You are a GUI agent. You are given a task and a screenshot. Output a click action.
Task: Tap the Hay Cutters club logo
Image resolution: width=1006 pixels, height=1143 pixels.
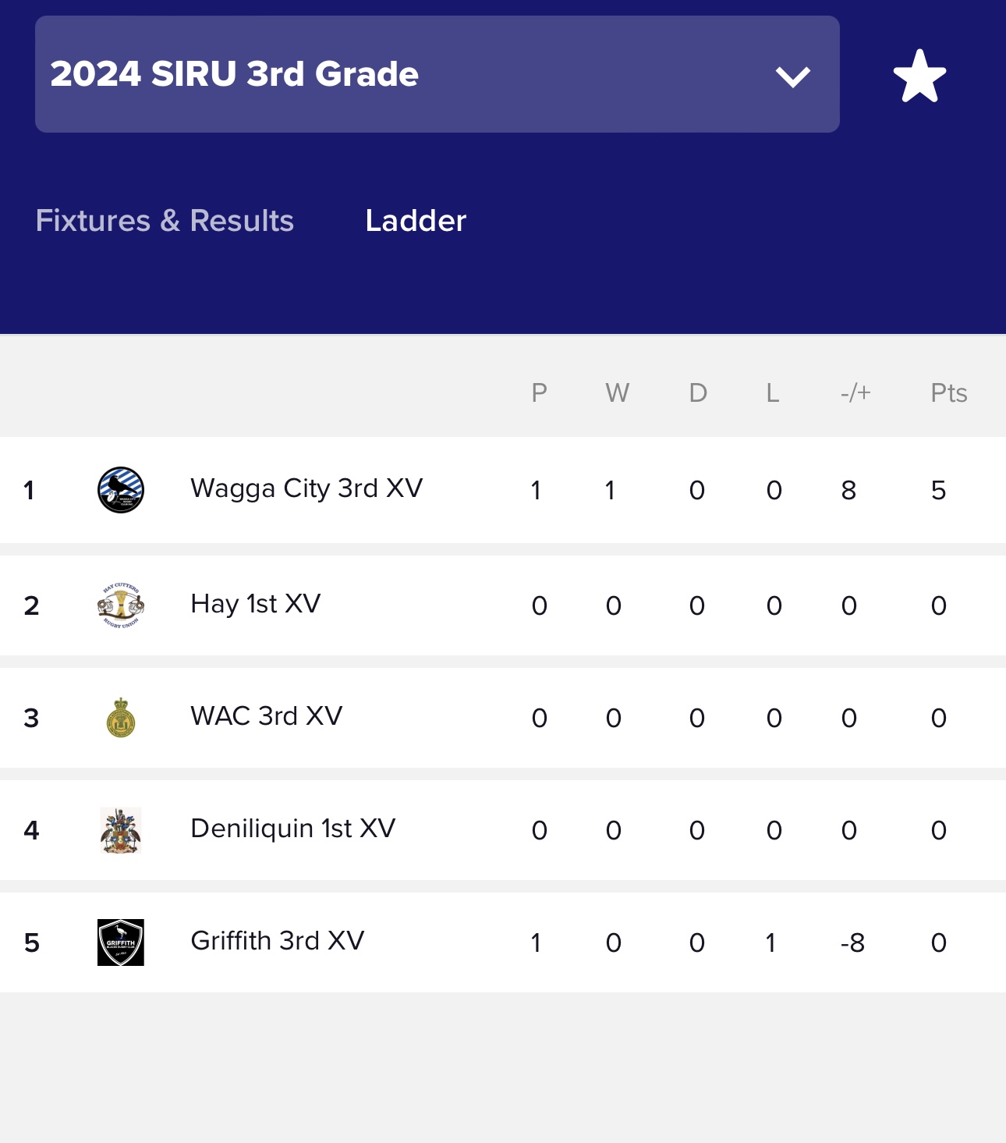[121, 605]
